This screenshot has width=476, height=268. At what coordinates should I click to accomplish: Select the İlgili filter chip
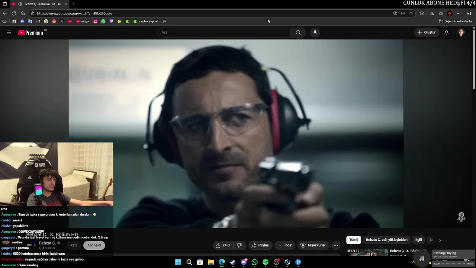pos(419,240)
